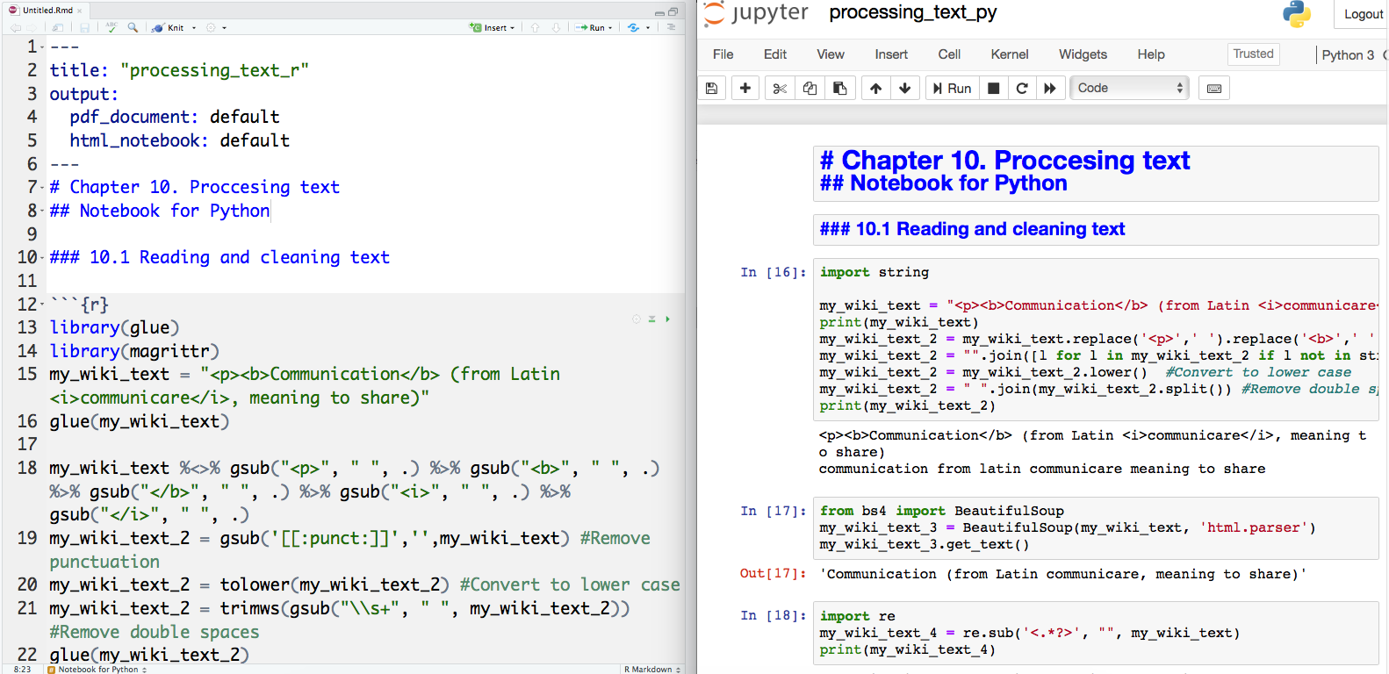Click the Jupyter logo
Image resolution: width=1389 pixels, height=674 pixels.
(x=755, y=13)
